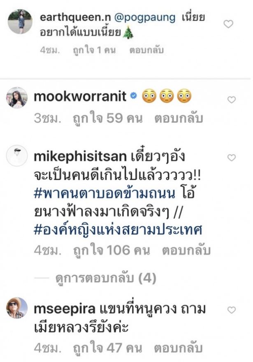Screen dimensions: 253x362
Task: Open the mookworranit username
Action: (80, 96)
